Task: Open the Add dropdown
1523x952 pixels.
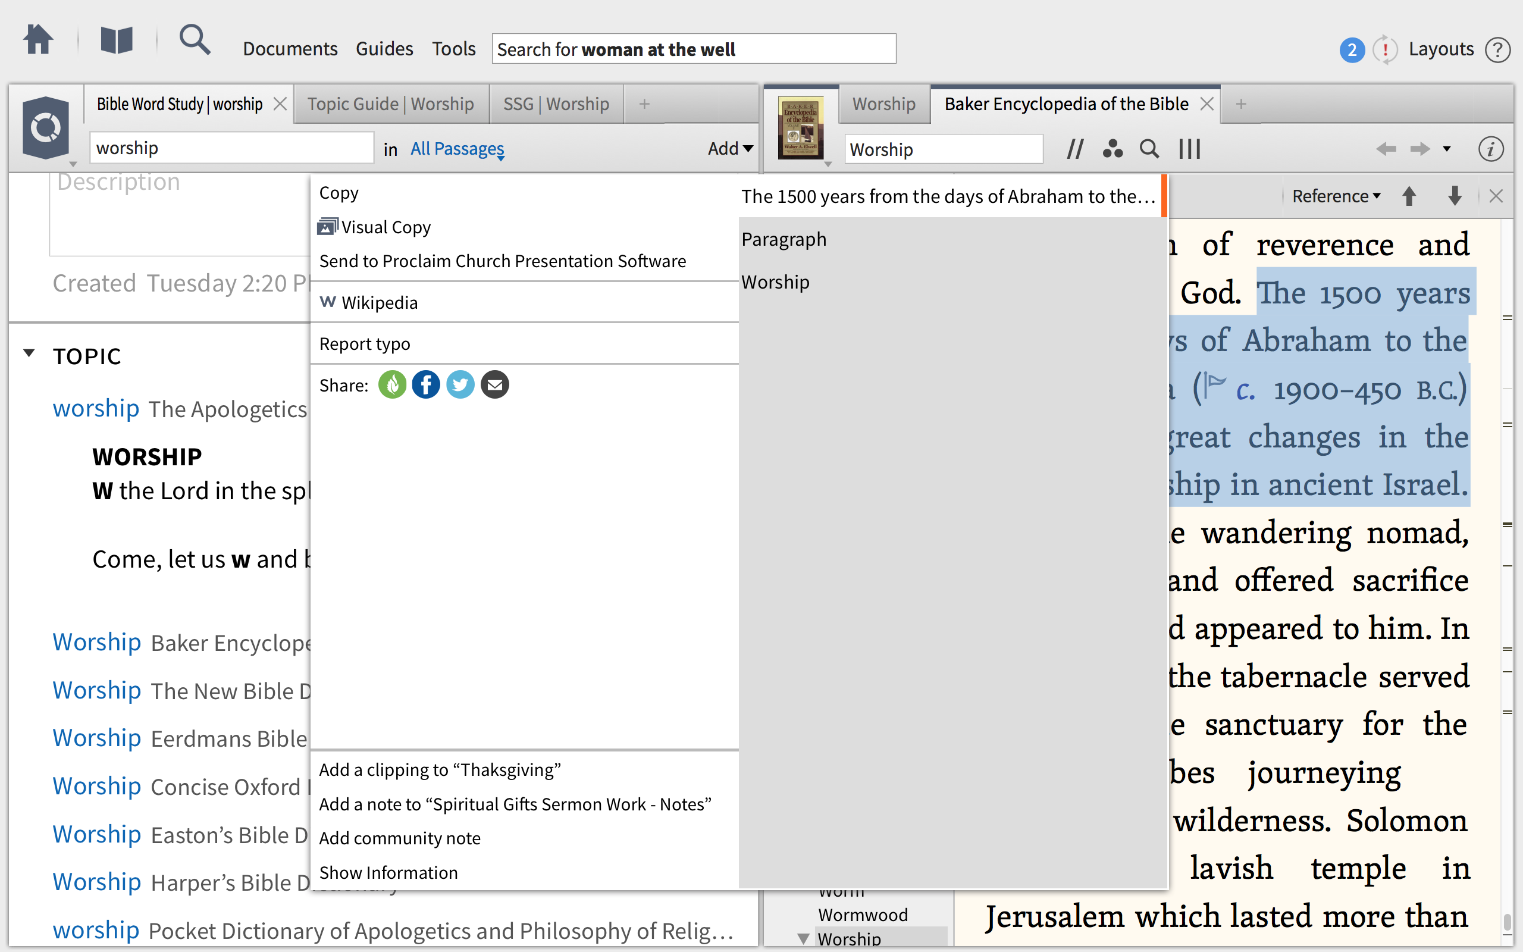Action: click(729, 149)
